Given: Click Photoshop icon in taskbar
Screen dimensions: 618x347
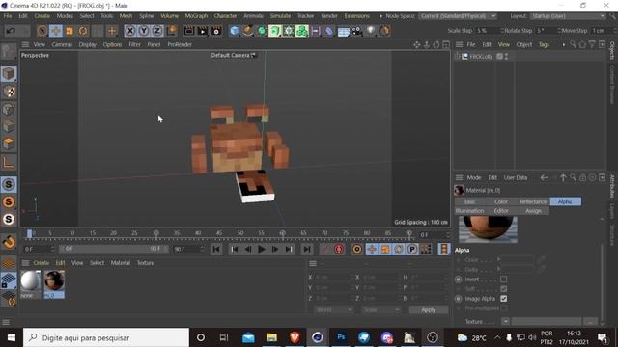Looking at the screenshot, I should click(x=341, y=337).
